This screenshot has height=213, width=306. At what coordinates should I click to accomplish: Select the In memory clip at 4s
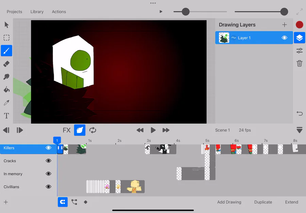[x=190, y=174]
